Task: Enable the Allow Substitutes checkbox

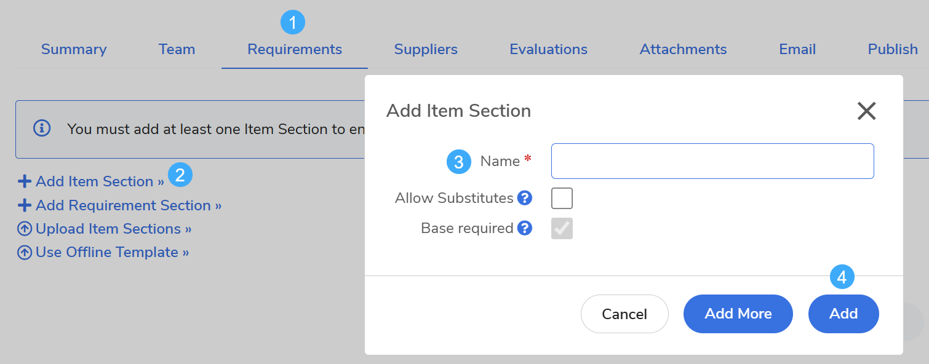Action: [x=562, y=198]
